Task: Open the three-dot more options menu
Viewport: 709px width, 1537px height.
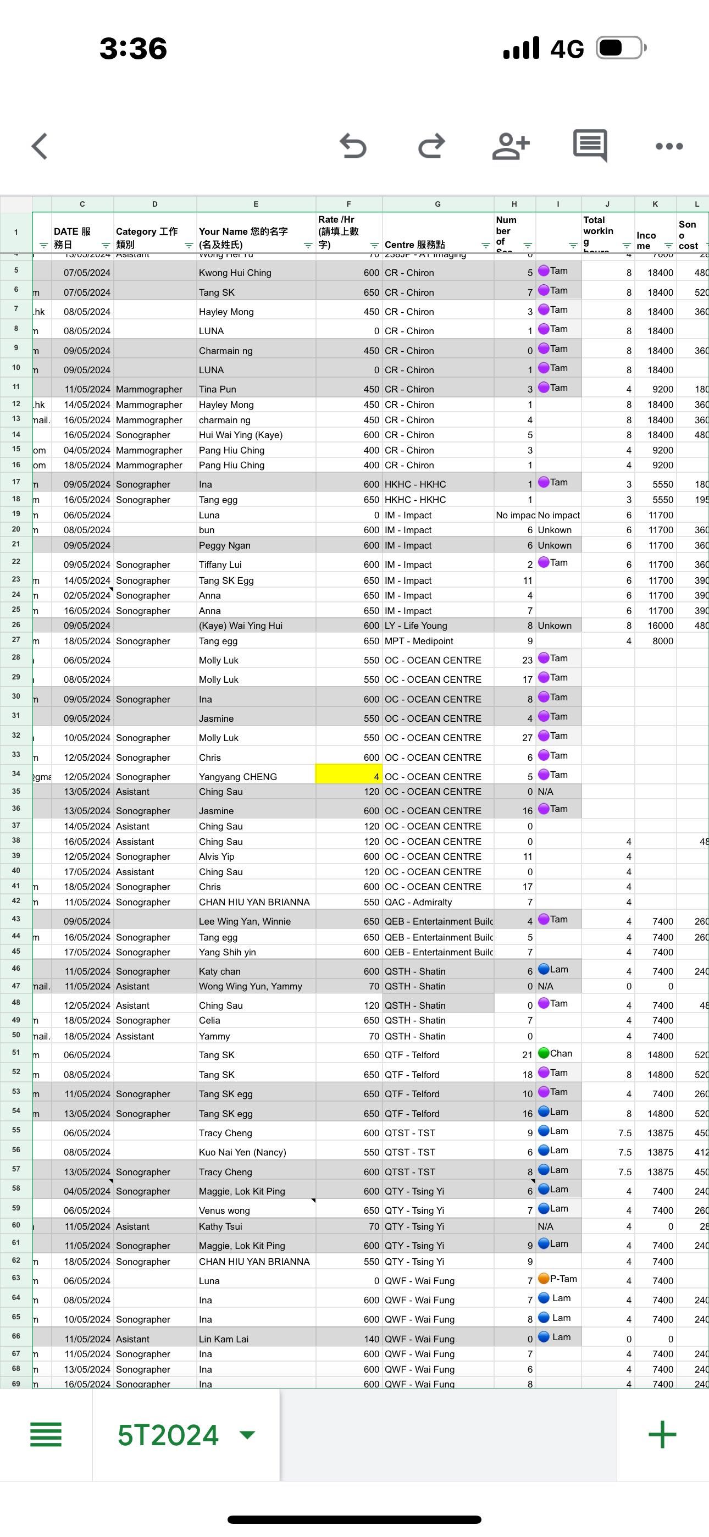Action: point(668,146)
